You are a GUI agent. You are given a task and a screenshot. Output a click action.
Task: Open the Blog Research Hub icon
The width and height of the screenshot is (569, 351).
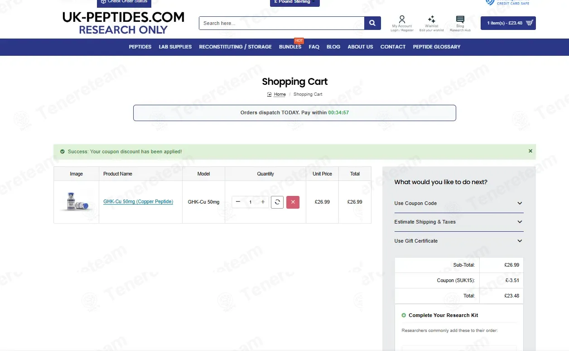point(460,23)
